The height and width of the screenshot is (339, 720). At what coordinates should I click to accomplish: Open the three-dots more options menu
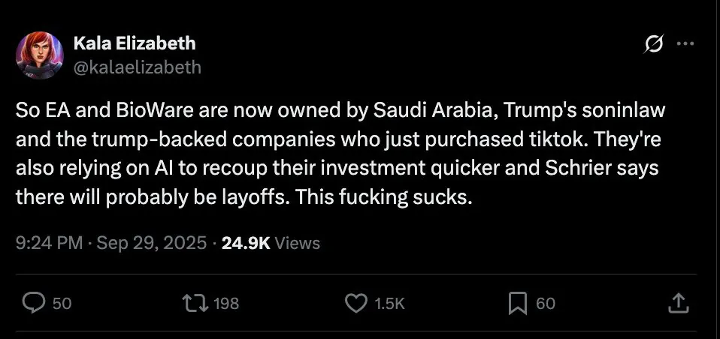click(685, 44)
